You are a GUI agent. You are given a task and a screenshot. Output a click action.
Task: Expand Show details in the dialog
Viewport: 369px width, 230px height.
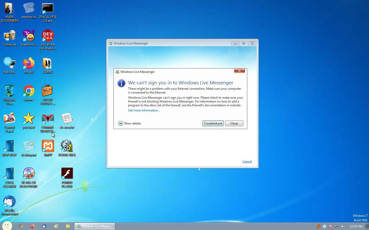point(130,123)
